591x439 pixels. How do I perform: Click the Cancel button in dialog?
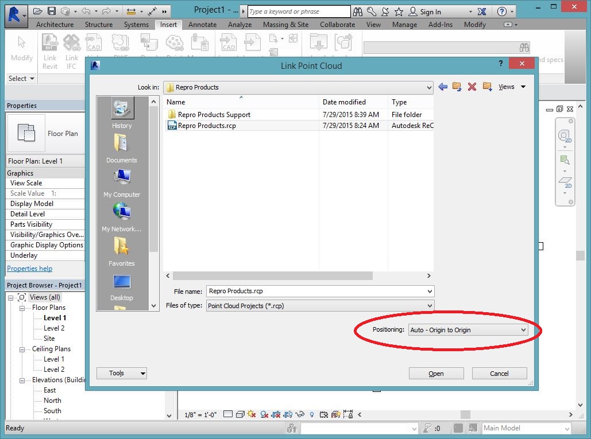coord(499,374)
